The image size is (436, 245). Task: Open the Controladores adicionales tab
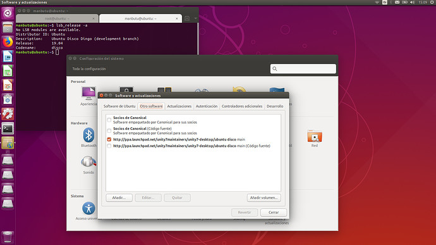click(x=242, y=106)
